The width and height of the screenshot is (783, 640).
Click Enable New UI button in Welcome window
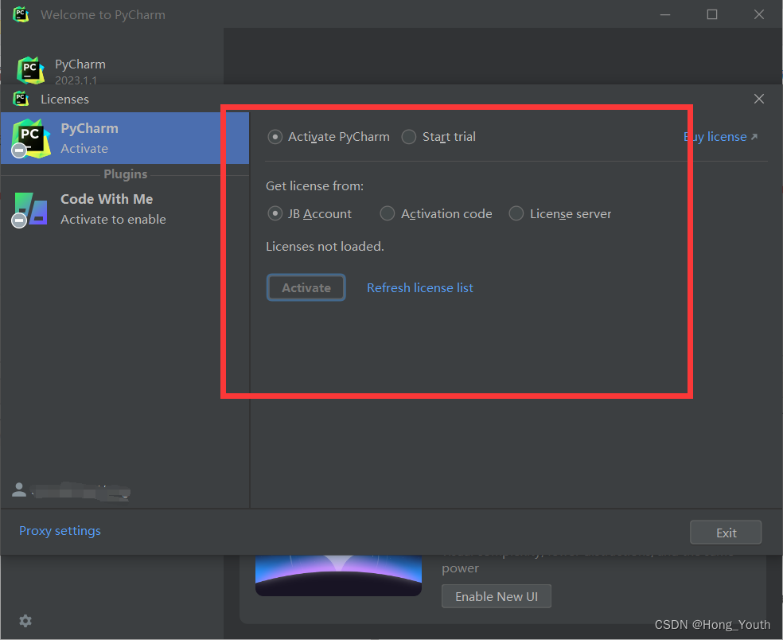click(x=497, y=596)
